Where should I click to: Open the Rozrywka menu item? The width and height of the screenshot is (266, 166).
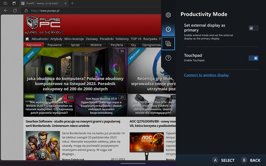coord(150,39)
